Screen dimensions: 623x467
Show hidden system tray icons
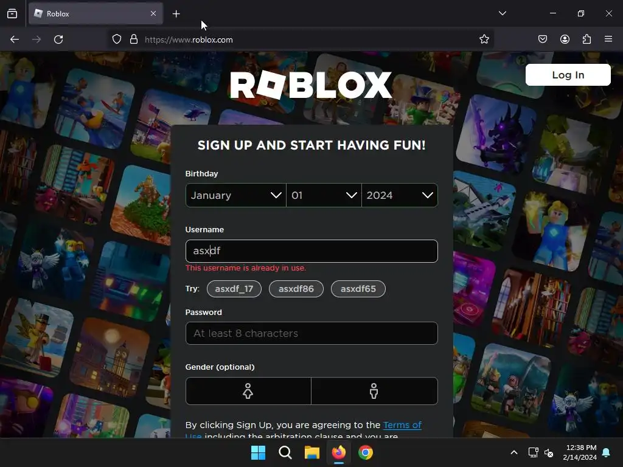[513, 452]
